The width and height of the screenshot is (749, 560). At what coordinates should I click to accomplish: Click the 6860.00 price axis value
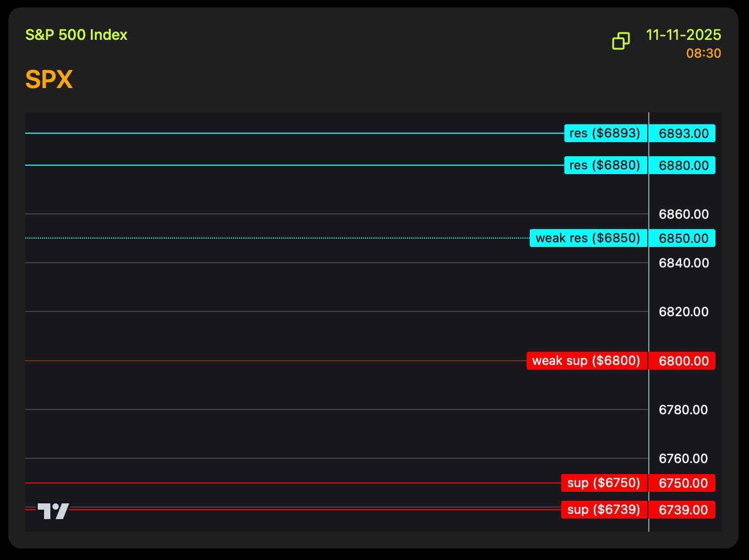[x=683, y=214]
